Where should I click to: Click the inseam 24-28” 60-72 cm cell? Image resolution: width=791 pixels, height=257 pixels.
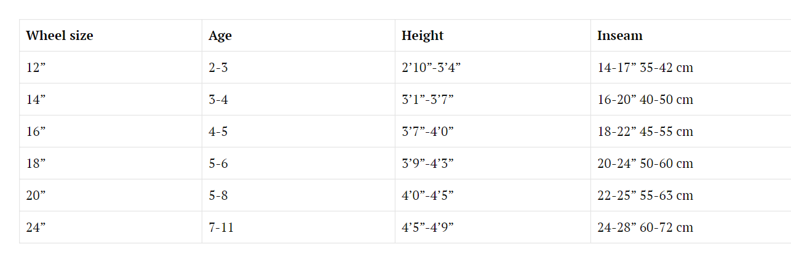(x=691, y=227)
